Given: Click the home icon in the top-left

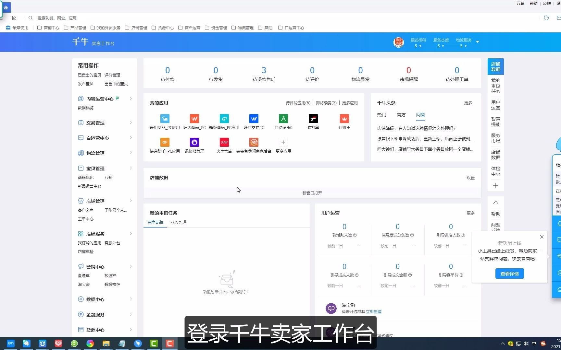Looking at the screenshot, I should [6, 7].
